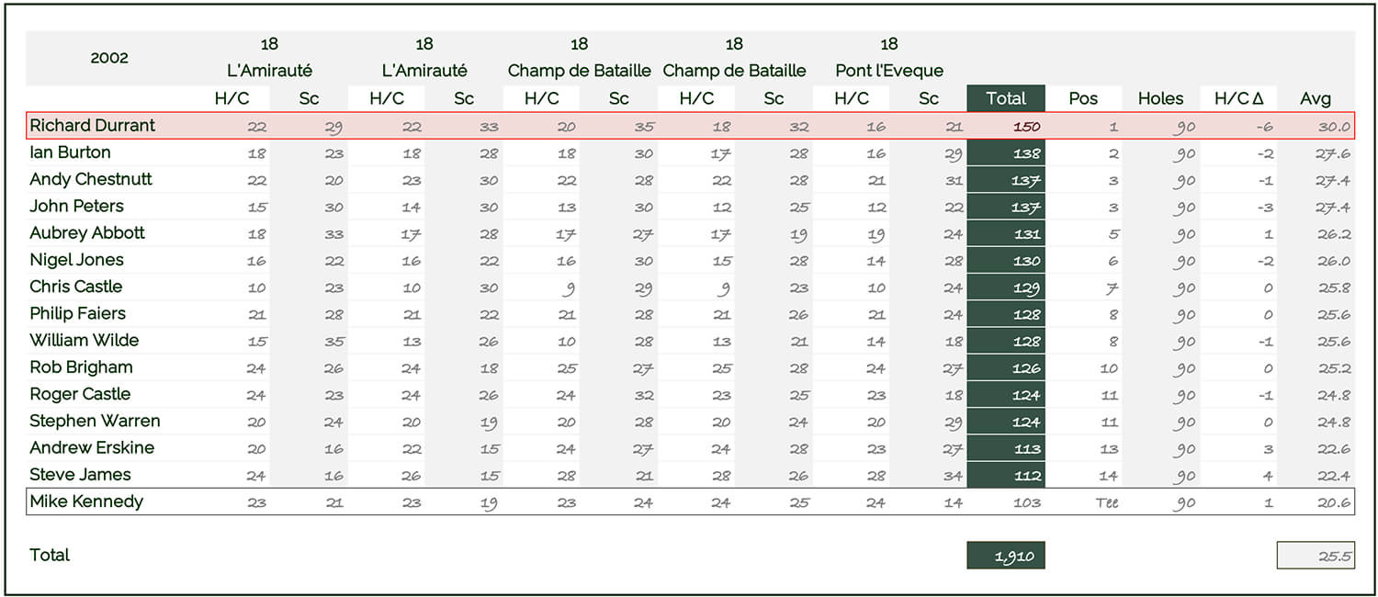Click the 2002 year heading
Screen dimensions: 1378x597
109,57
